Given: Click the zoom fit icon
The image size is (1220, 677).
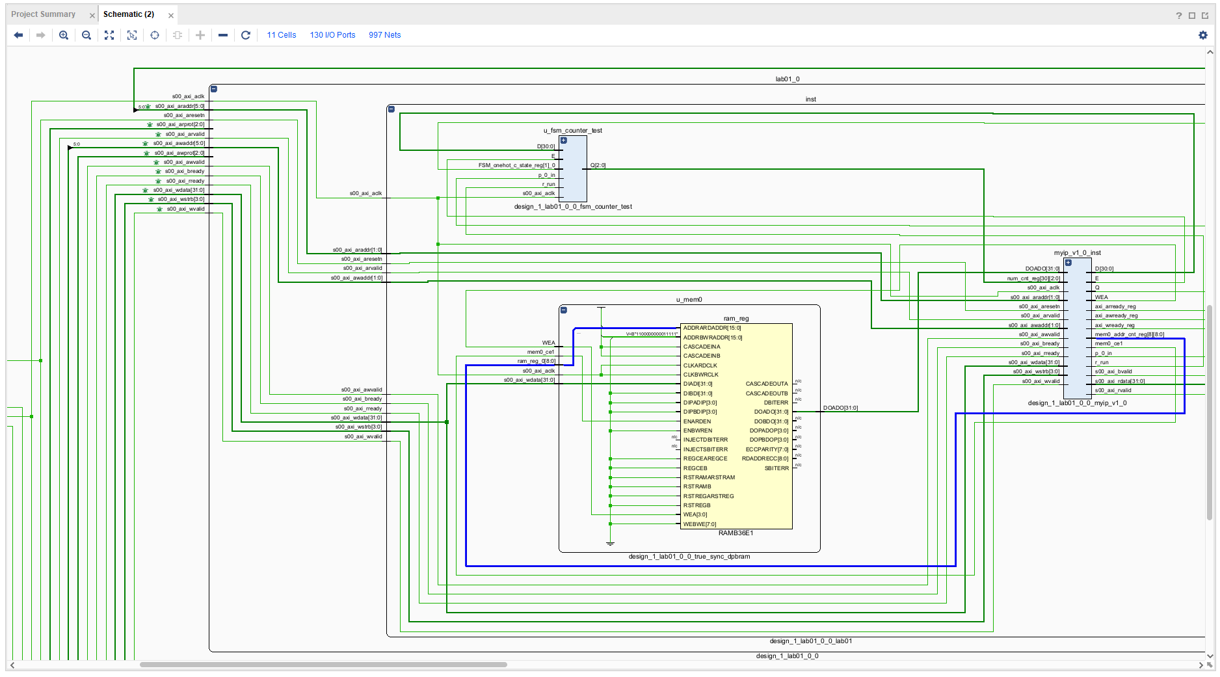Looking at the screenshot, I should [x=109, y=35].
